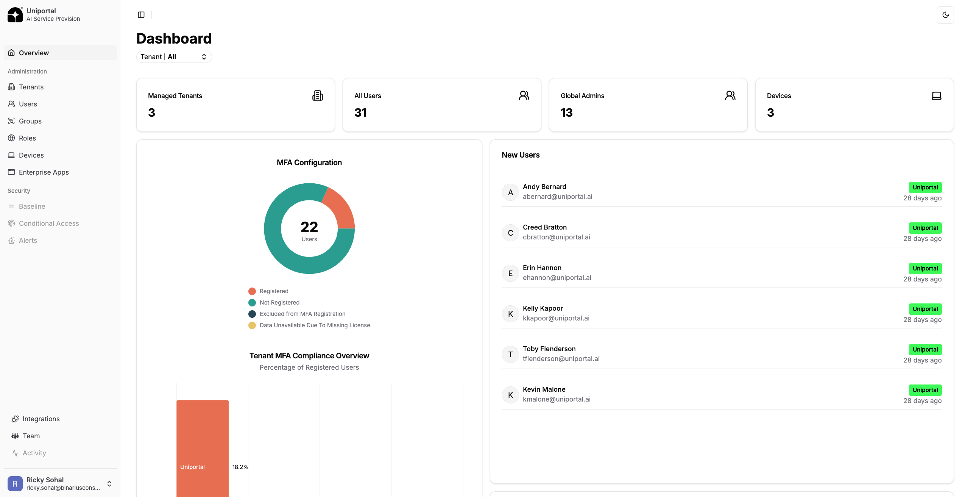The width and height of the screenshot is (968, 497).
Task: Toggle the sidebar collapse icon
Action: click(141, 15)
